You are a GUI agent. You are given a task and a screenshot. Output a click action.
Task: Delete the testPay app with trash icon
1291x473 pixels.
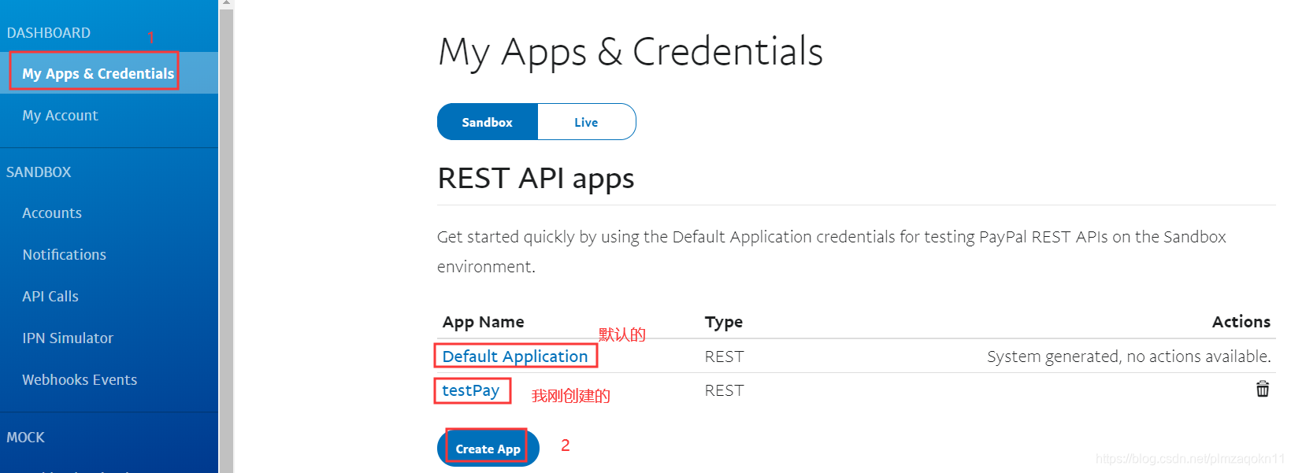click(x=1262, y=389)
